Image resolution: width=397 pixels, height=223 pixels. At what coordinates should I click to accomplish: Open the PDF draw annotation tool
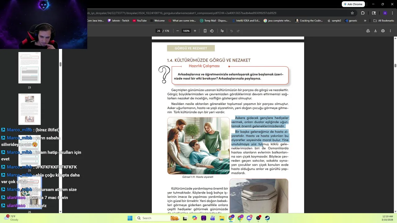[222, 31]
